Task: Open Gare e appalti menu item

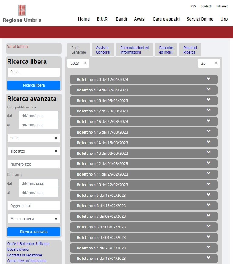Action: click(x=166, y=19)
